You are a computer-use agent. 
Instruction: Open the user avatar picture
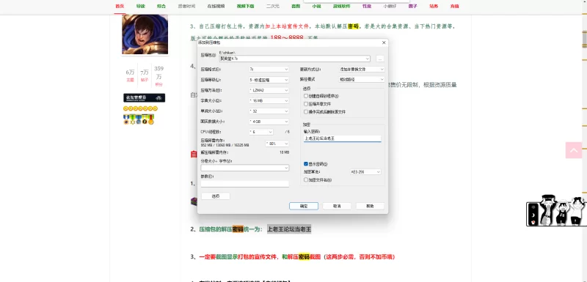145,34
